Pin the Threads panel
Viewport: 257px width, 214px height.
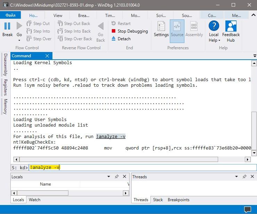pyautogui.click(x=244, y=177)
